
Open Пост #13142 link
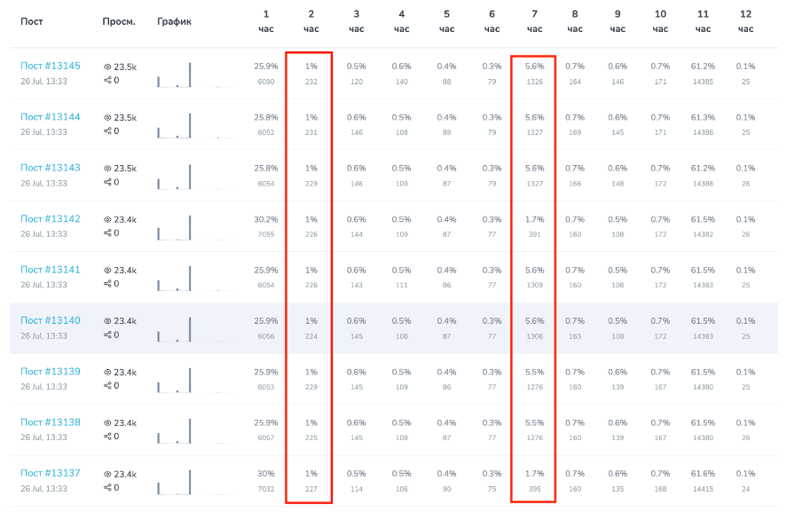point(51,219)
